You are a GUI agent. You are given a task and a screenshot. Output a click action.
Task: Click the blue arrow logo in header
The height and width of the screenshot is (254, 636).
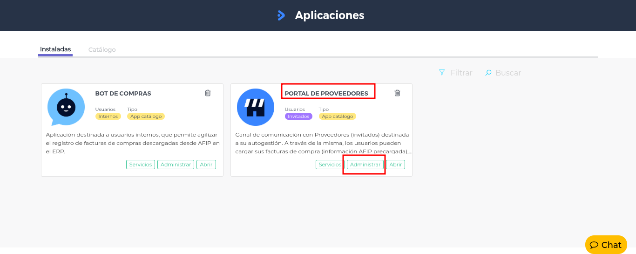click(x=281, y=15)
